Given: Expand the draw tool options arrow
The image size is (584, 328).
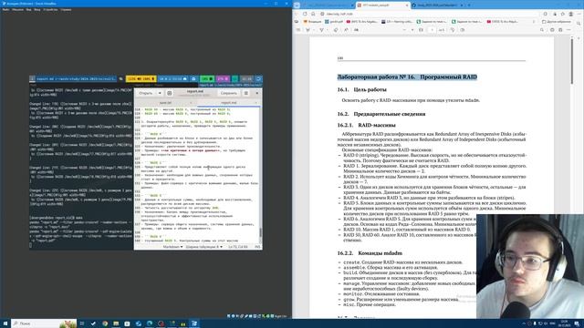Looking at the screenshot, I should (327, 30).
